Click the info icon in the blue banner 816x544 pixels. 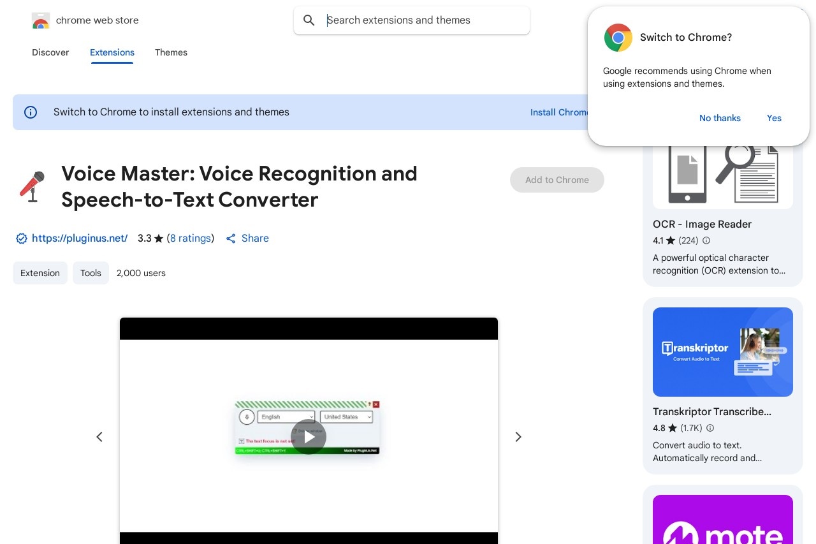(31, 112)
